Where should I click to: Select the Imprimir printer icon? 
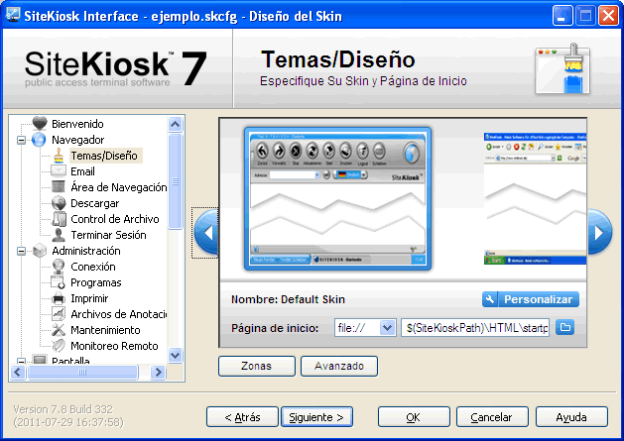[59, 298]
